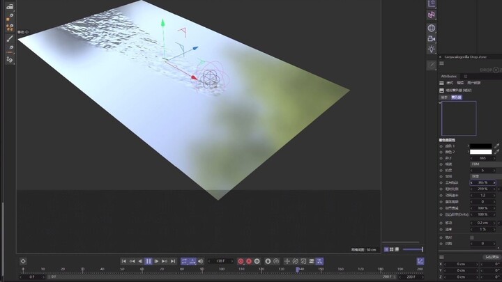502x282 pixels.
Task: Toggle the checkbox in the noise shader properties
Action: click(472, 237)
